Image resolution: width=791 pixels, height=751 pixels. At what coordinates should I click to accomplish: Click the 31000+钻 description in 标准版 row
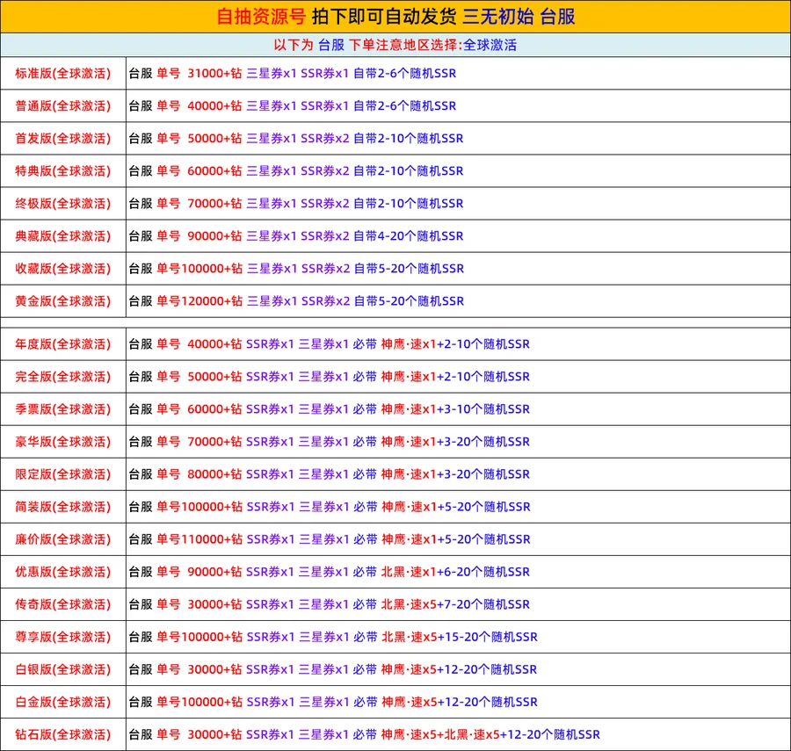(214, 74)
